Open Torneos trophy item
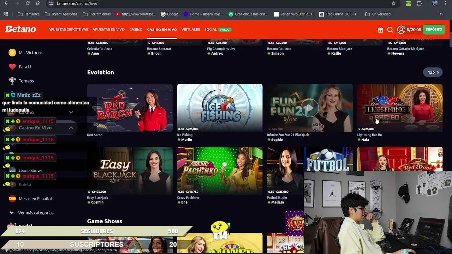This screenshot has height=254, width=452. [22, 81]
